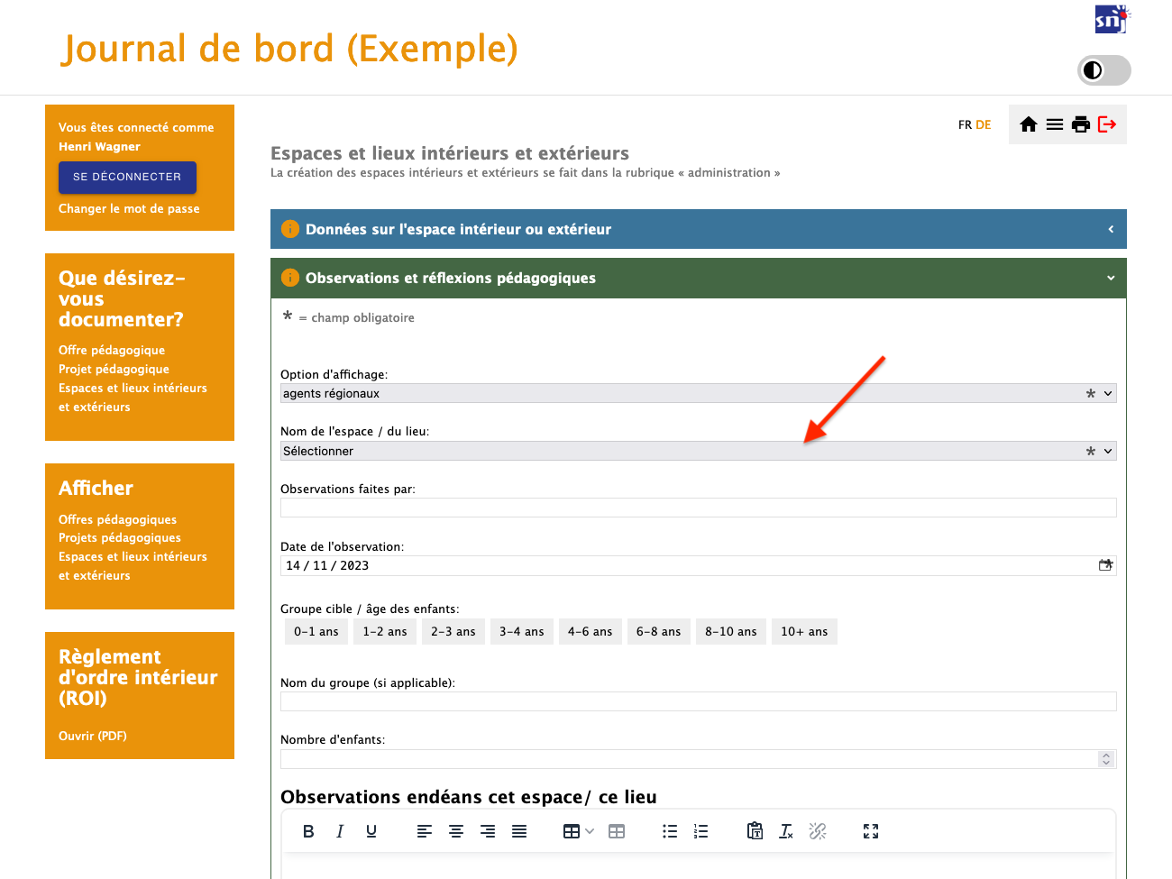Click the Nom du groupe field
Viewport: 1172px width, 879px height.
699,701
